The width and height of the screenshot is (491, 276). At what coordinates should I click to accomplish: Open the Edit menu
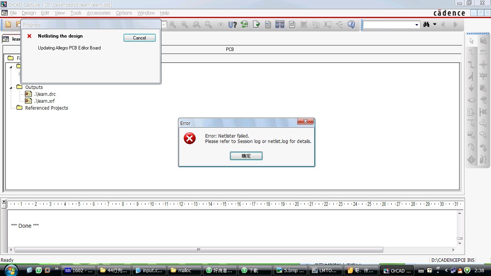coord(45,13)
